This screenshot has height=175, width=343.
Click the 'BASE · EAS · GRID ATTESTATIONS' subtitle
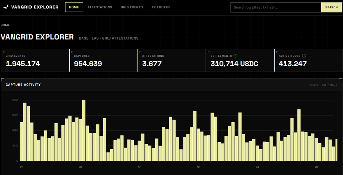pyautogui.click(x=109, y=38)
